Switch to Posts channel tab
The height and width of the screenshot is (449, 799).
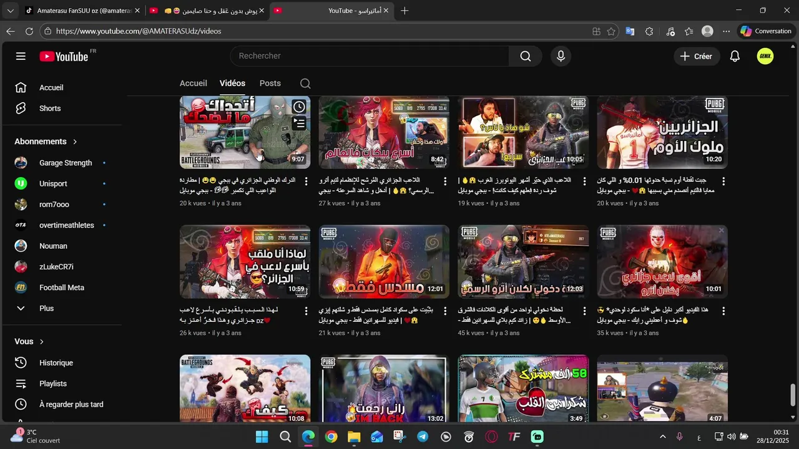[x=270, y=84]
